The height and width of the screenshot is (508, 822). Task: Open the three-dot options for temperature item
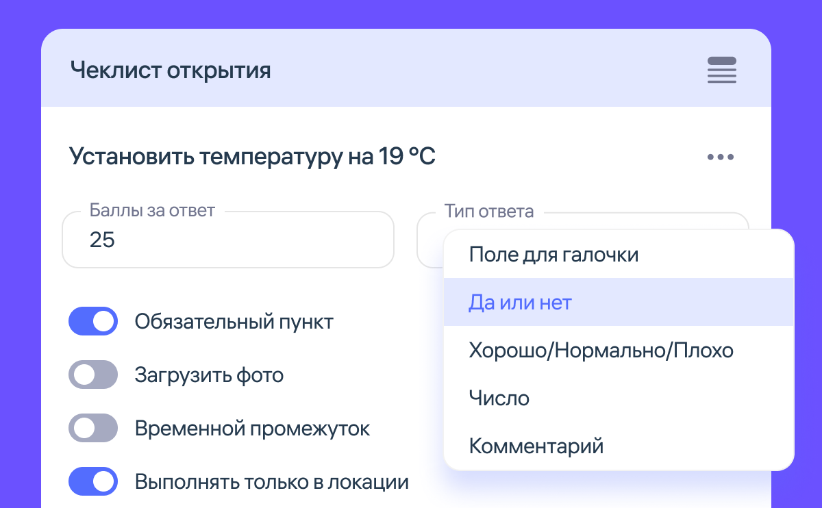(x=721, y=157)
